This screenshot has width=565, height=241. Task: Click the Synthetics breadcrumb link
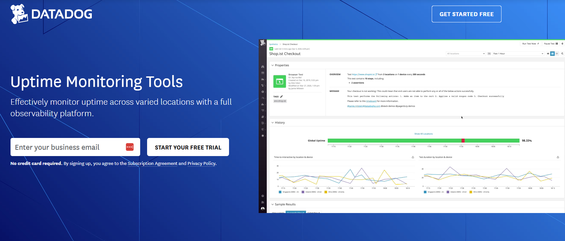coord(273,44)
